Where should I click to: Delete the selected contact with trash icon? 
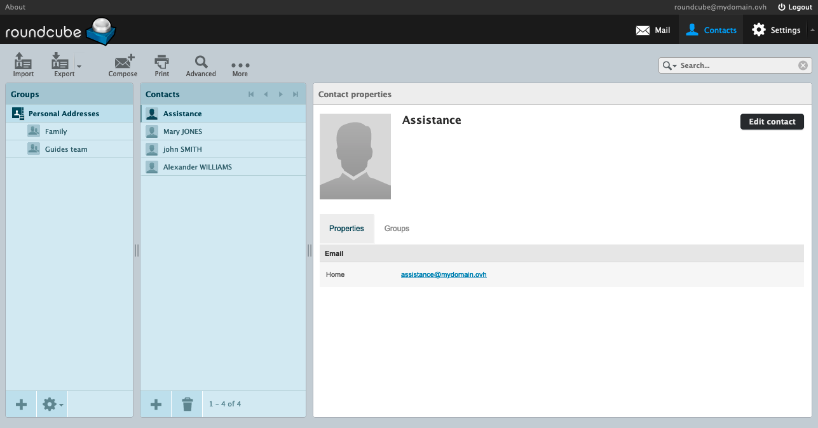(187, 405)
